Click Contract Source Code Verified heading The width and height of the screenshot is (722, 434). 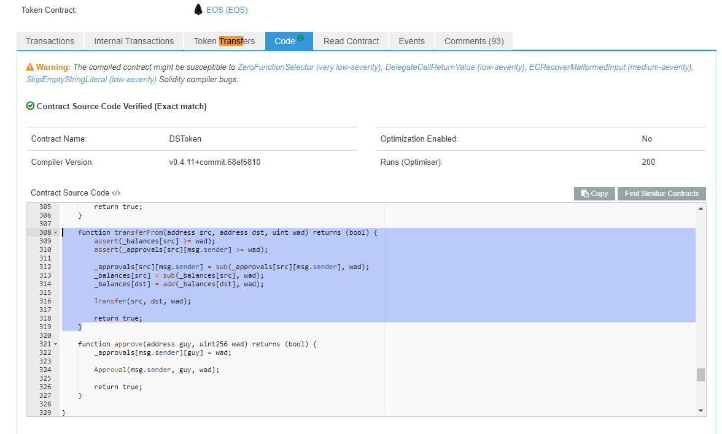122,106
